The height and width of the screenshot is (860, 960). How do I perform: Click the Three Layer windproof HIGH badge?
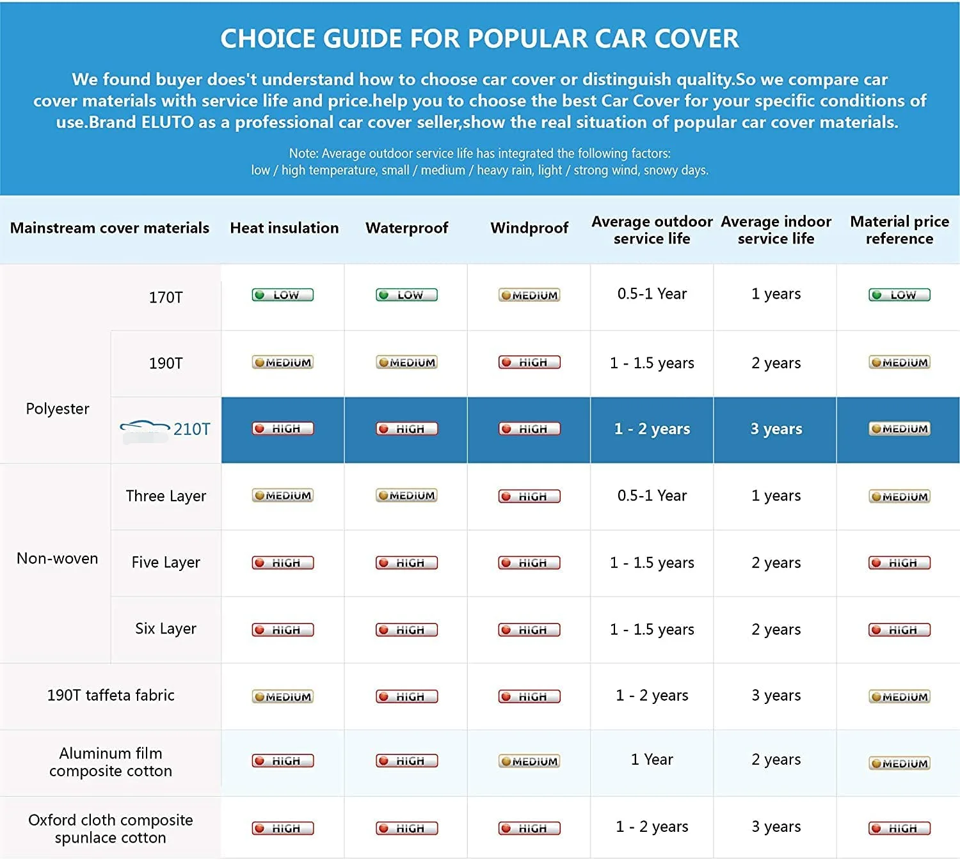(x=529, y=496)
